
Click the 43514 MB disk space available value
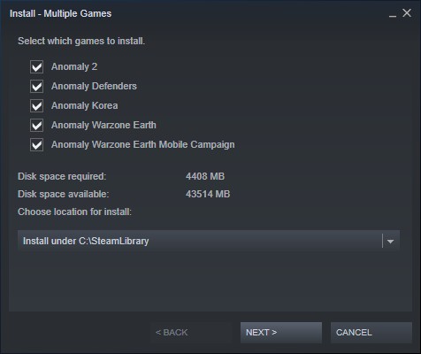coord(208,194)
